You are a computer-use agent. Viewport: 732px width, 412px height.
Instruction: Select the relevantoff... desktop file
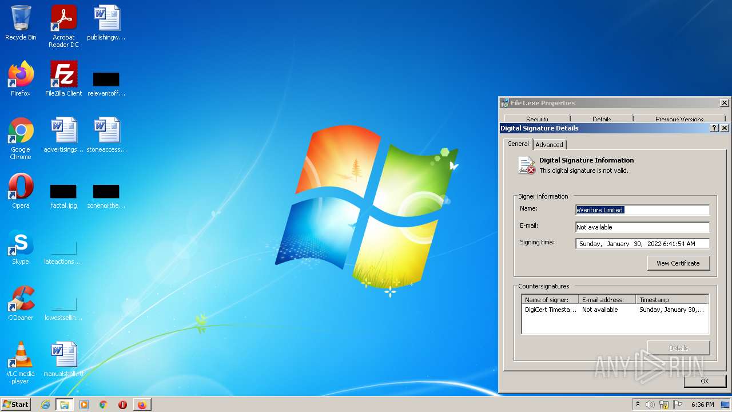pos(106,84)
